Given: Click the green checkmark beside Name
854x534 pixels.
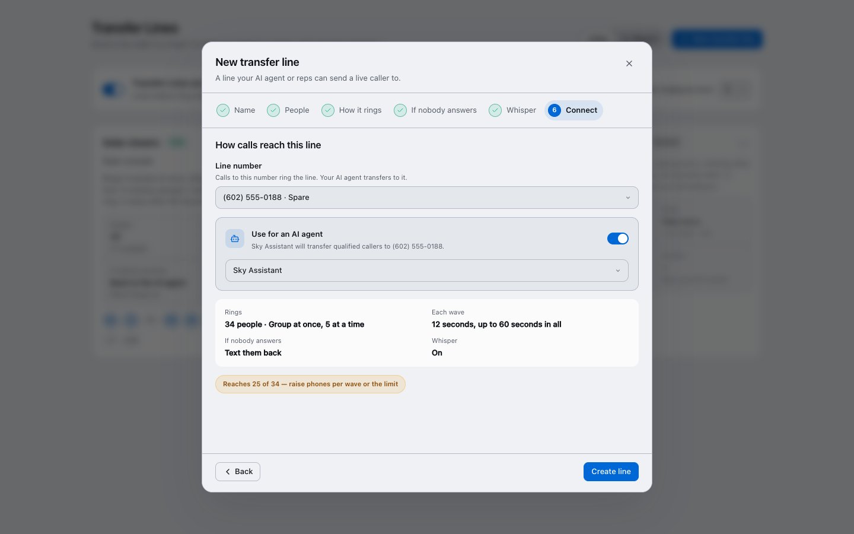Looking at the screenshot, I should (x=223, y=110).
